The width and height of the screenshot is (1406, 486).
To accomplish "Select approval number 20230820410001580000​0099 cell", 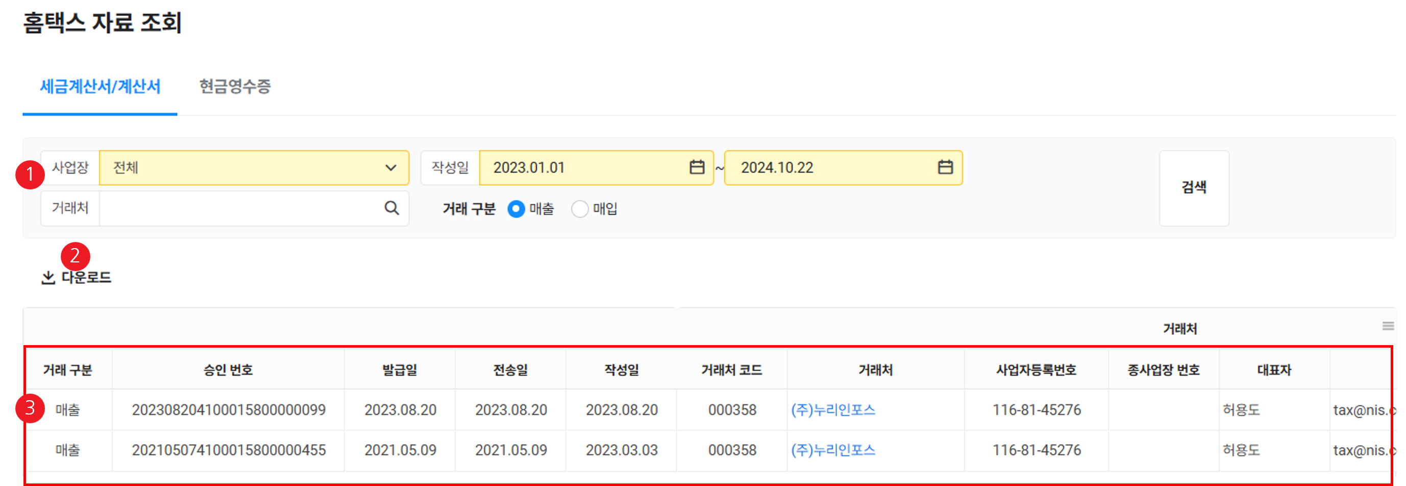I will point(228,409).
